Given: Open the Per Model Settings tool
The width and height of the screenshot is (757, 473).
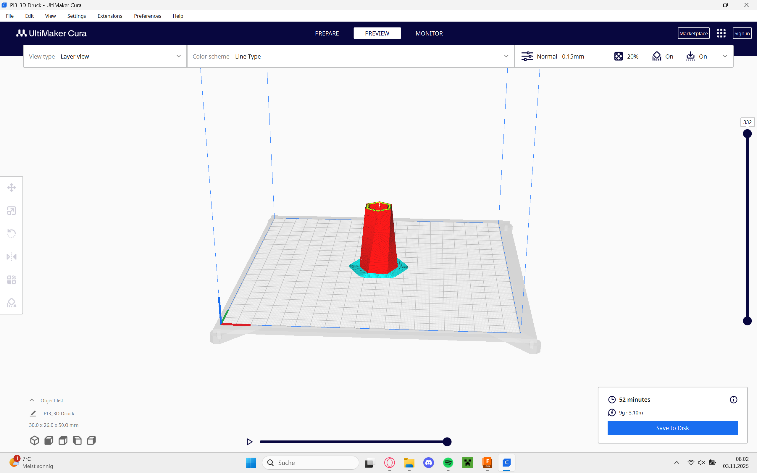Looking at the screenshot, I should [12, 280].
